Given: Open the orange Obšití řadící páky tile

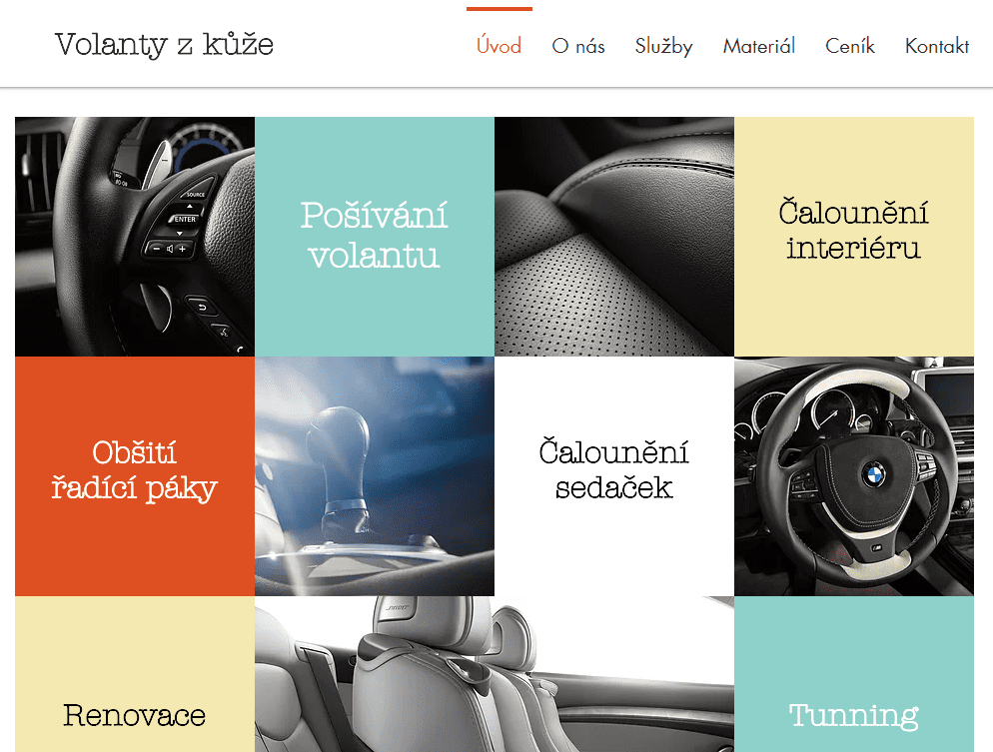Looking at the screenshot, I should pos(135,476).
